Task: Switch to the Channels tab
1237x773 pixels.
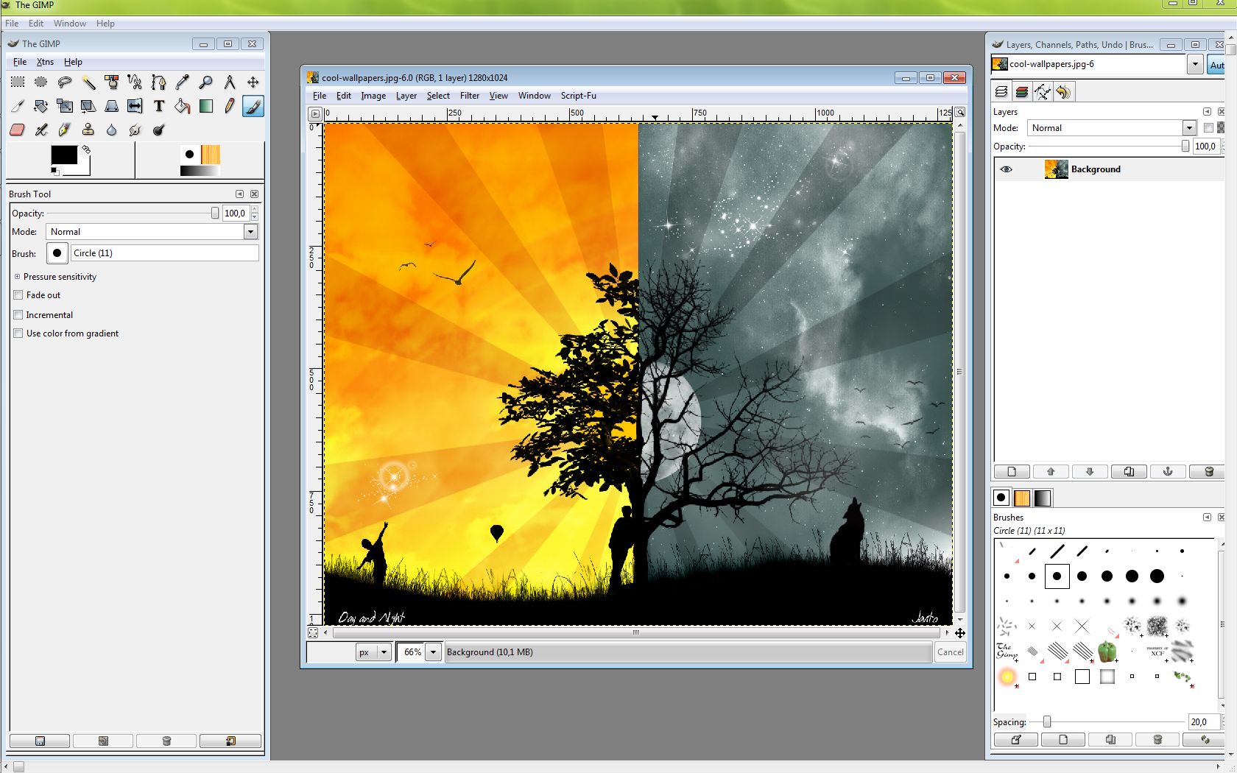Action: [1022, 92]
